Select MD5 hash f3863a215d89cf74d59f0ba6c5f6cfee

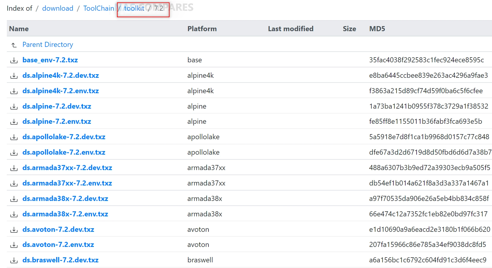coord(426,91)
